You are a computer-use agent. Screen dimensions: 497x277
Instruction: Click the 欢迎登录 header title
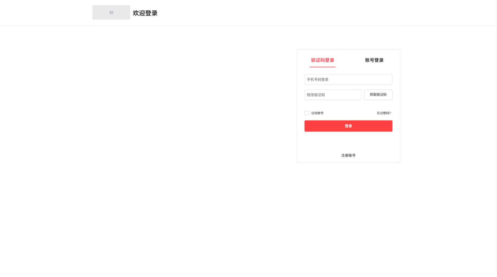tap(145, 13)
